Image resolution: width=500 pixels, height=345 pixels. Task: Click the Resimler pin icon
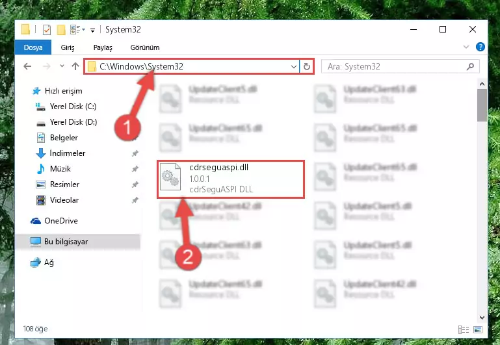(135, 185)
